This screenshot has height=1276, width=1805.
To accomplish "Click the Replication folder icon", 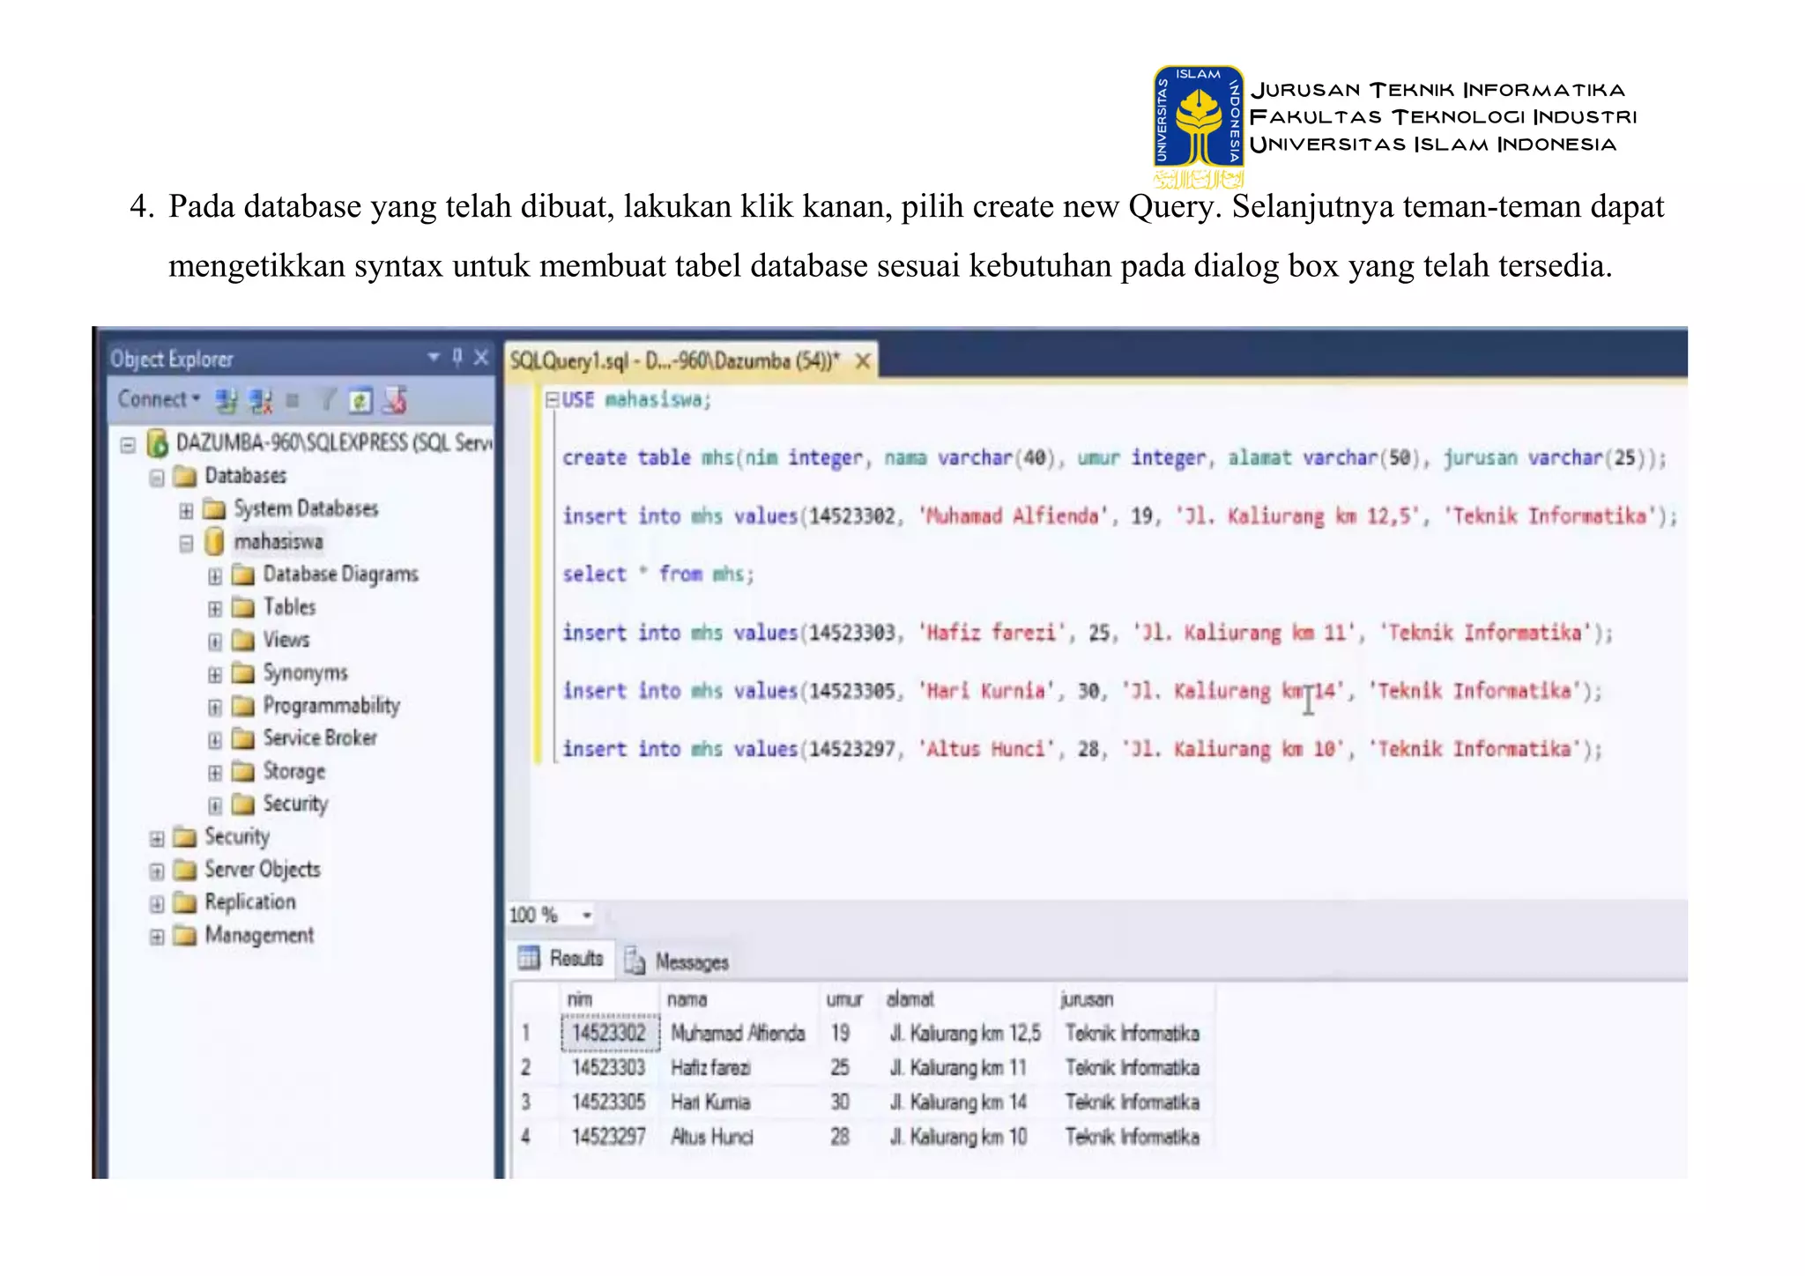I will tap(185, 903).
